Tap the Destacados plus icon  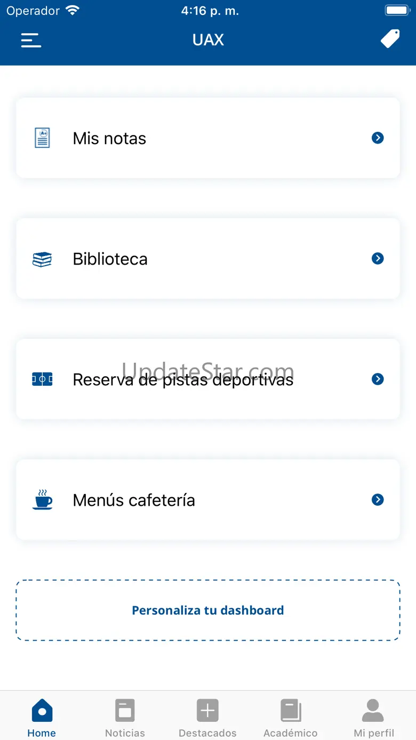207,711
